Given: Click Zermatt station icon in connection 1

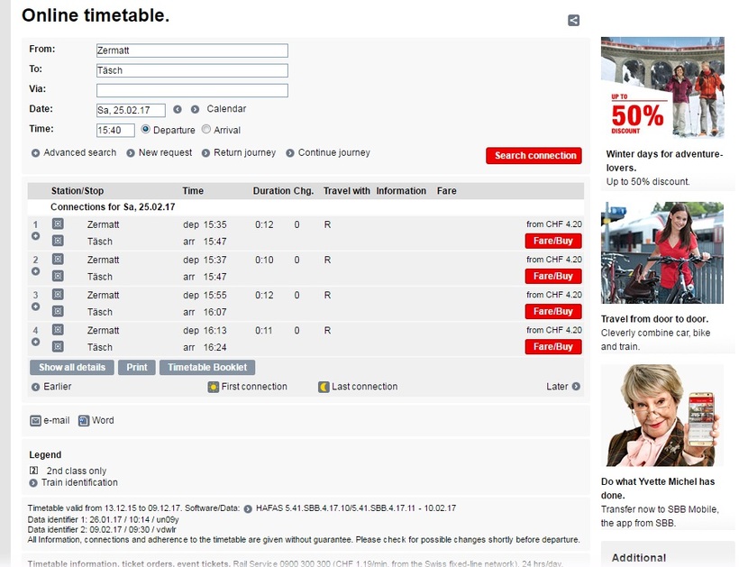Looking at the screenshot, I should coord(58,224).
